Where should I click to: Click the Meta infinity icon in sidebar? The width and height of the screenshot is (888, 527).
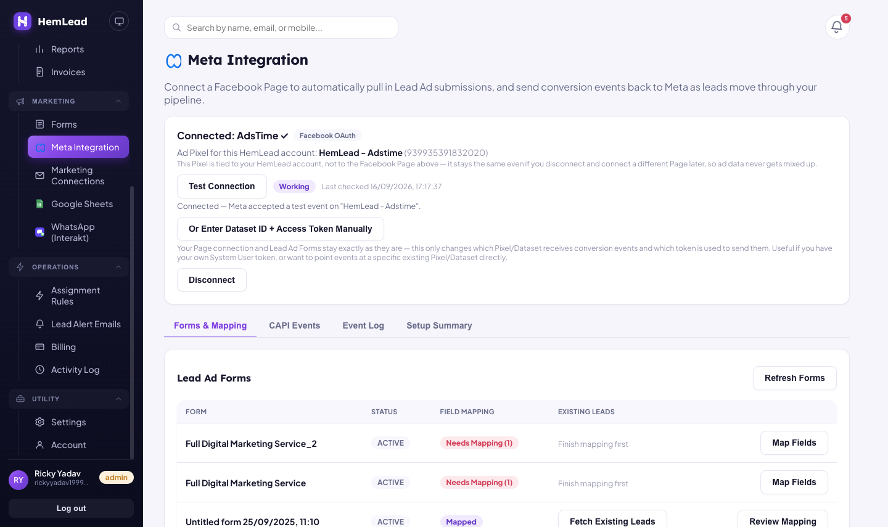point(41,147)
